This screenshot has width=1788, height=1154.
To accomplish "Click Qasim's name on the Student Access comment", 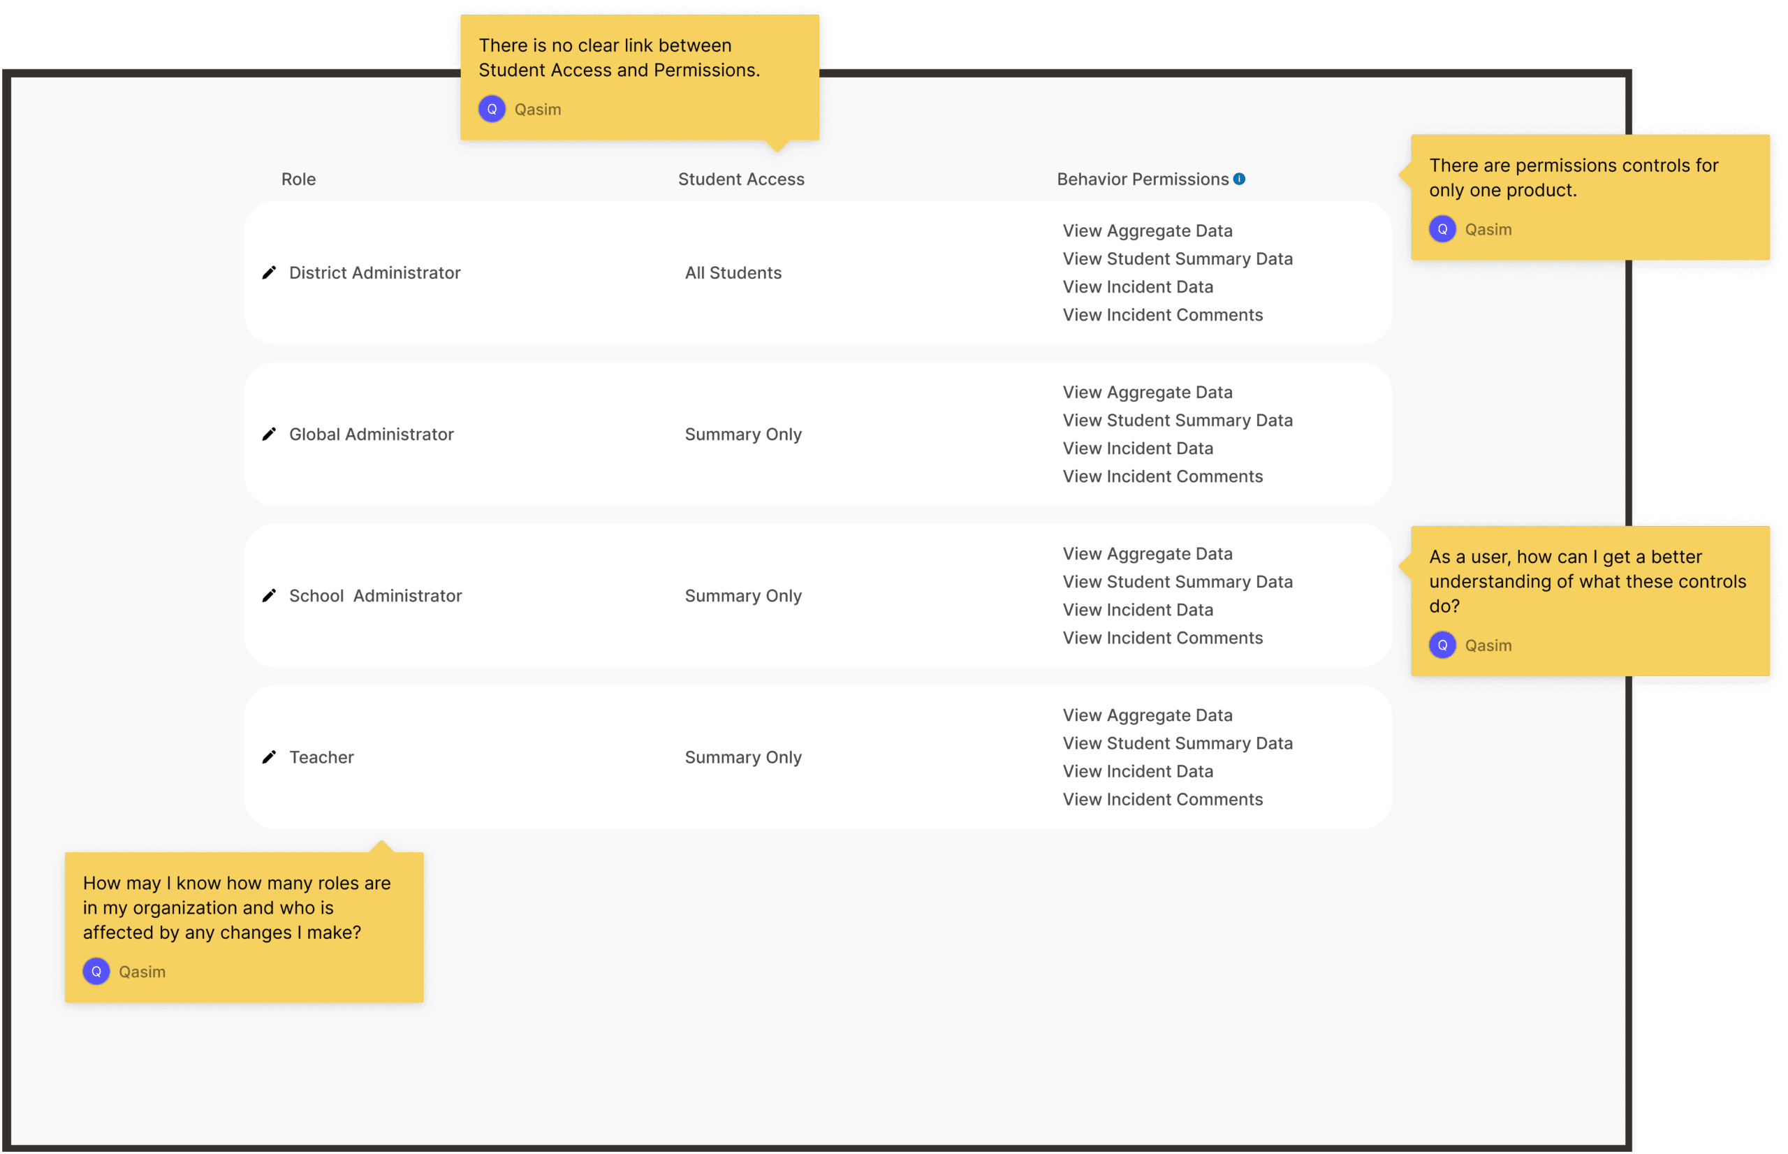I will click(538, 110).
